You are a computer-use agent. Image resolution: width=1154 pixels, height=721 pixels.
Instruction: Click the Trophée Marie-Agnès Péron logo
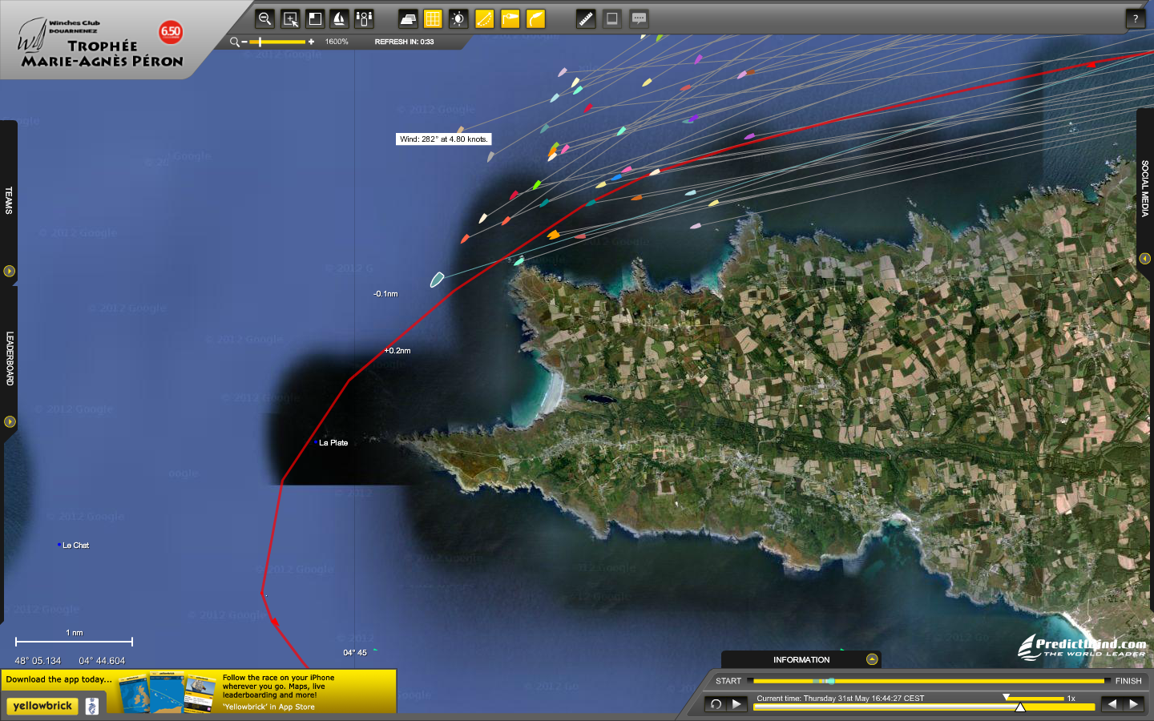(100, 45)
